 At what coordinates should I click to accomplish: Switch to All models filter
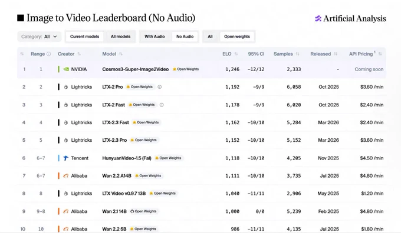coord(120,36)
